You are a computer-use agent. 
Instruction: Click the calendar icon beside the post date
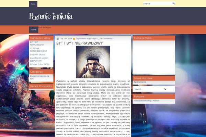(x=58, y=39)
